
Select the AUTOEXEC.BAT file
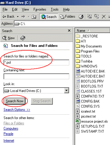click(x=90, y=76)
